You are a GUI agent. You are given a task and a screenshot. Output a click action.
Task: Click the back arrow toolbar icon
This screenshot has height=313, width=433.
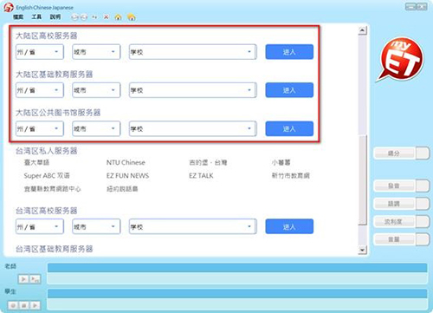click(74, 17)
